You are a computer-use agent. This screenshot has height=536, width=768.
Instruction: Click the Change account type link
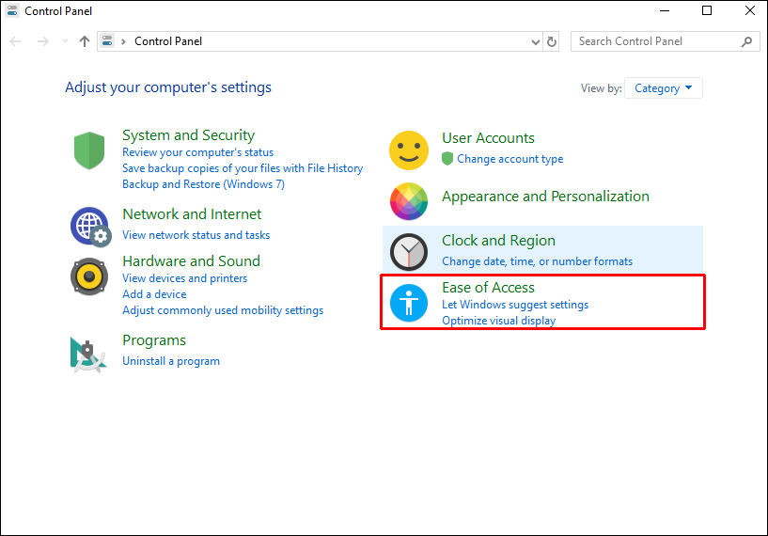point(509,159)
